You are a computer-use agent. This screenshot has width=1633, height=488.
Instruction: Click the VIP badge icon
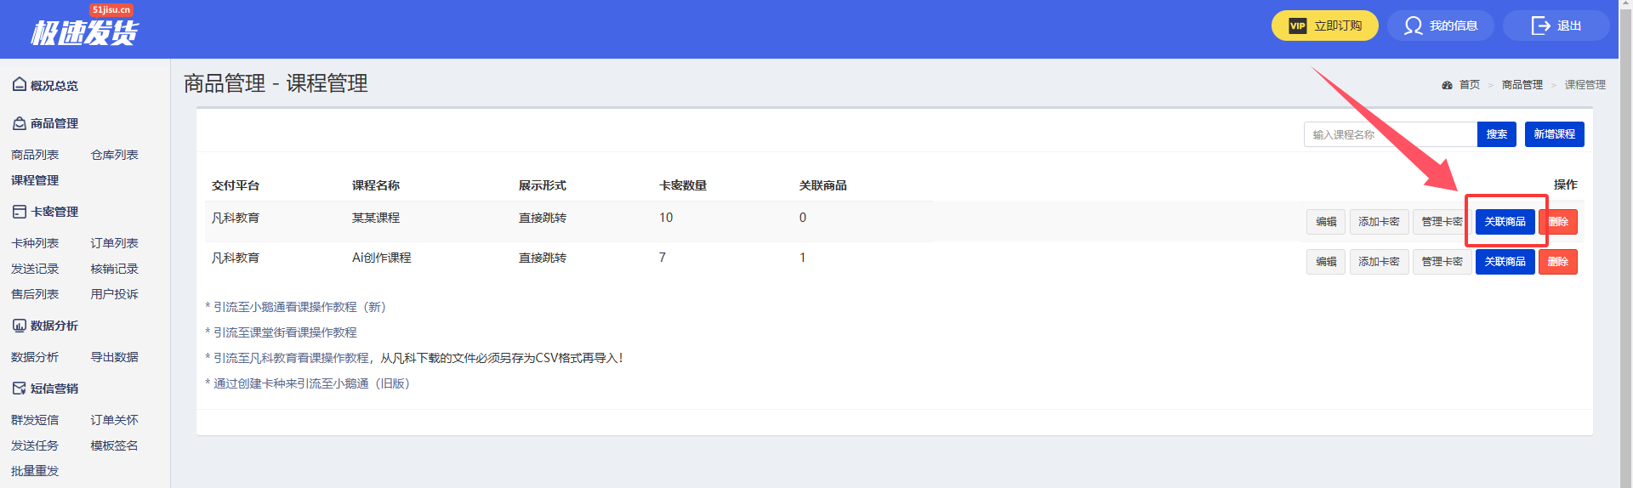pos(1297,26)
